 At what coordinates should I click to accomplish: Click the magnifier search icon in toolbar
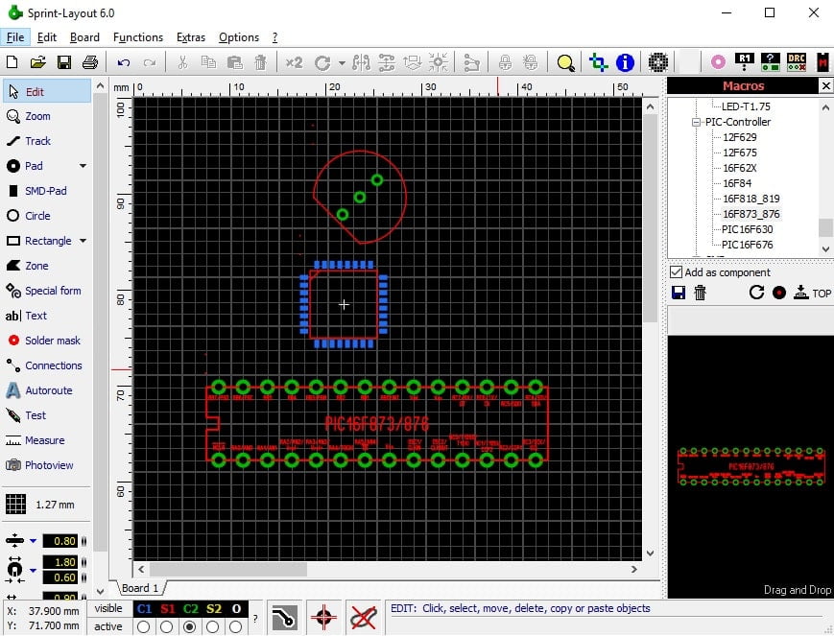pos(566,62)
